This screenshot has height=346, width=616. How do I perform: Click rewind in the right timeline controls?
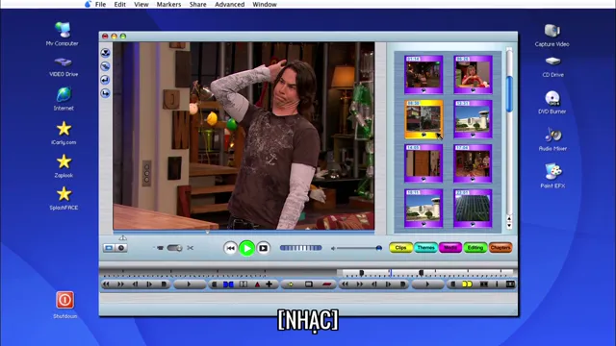(345, 284)
